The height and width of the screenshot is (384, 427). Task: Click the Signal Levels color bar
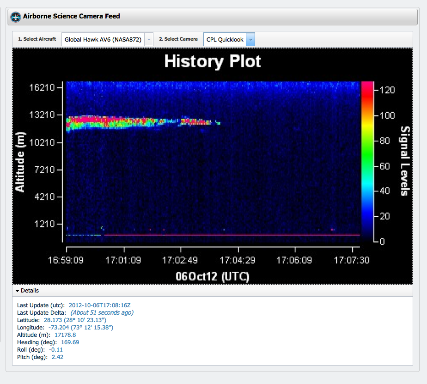(x=367, y=161)
